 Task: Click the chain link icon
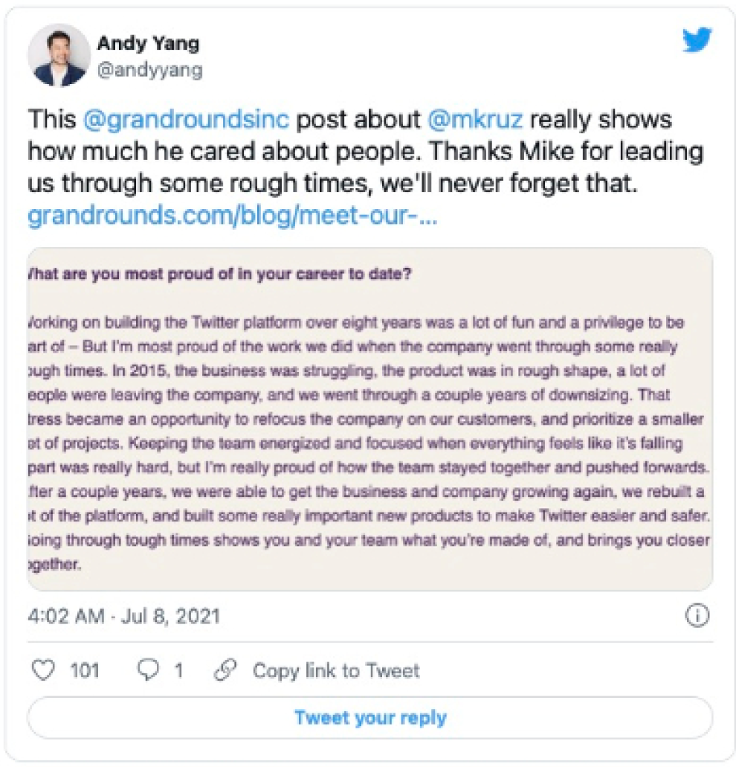coord(225,670)
